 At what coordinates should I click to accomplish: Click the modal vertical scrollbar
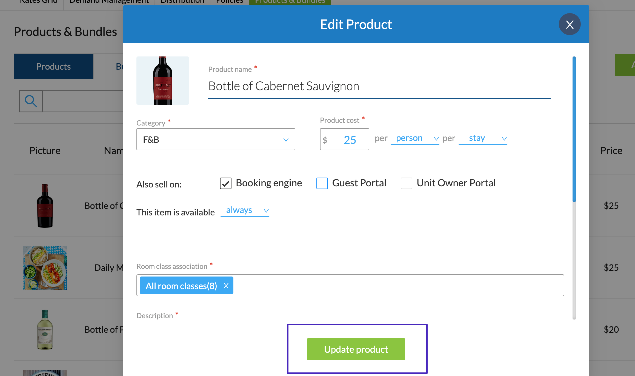pyautogui.click(x=574, y=129)
